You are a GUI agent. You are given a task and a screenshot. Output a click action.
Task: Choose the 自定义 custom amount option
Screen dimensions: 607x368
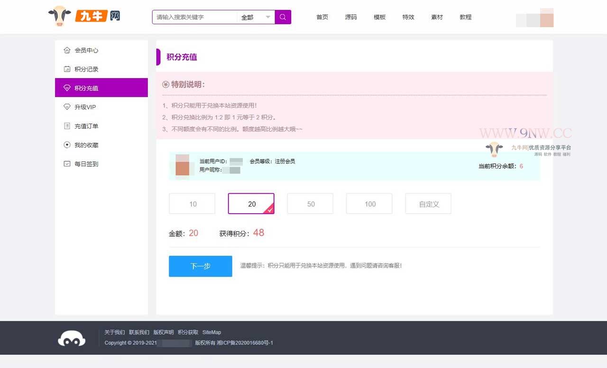pyautogui.click(x=428, y=204)
